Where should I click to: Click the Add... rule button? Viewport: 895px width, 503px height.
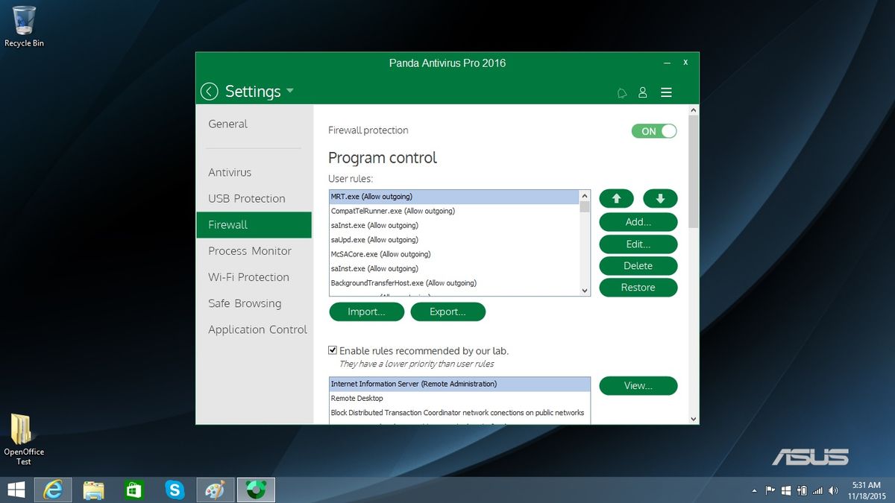click(x=638, y=222)
